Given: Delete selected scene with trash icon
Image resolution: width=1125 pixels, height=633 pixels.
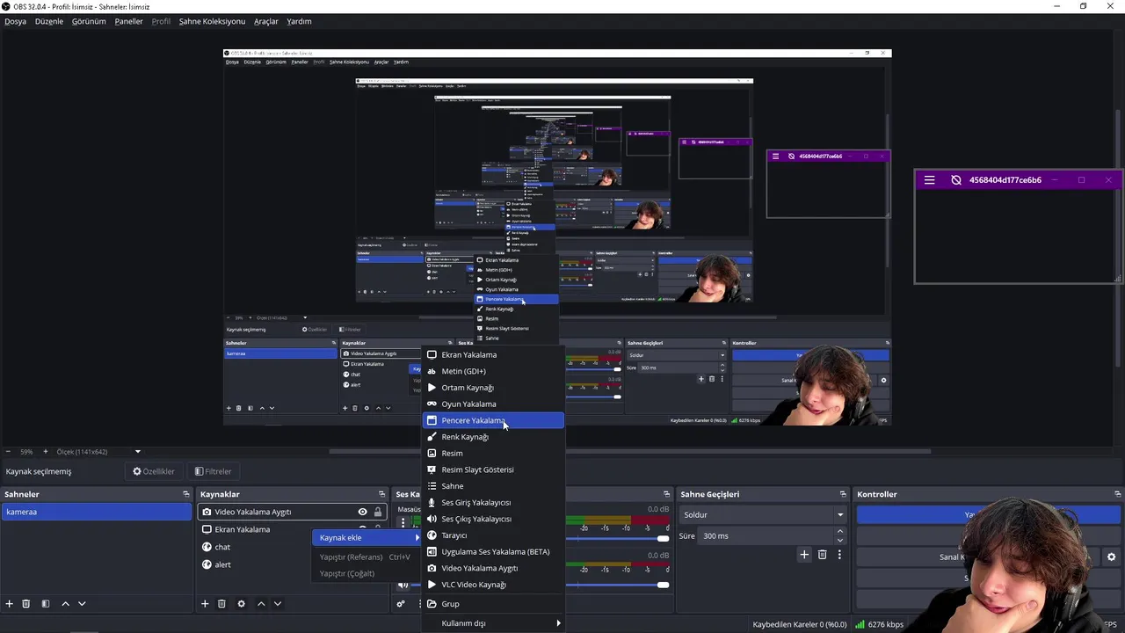Looking at the screenshot, I should pos(26,604).
